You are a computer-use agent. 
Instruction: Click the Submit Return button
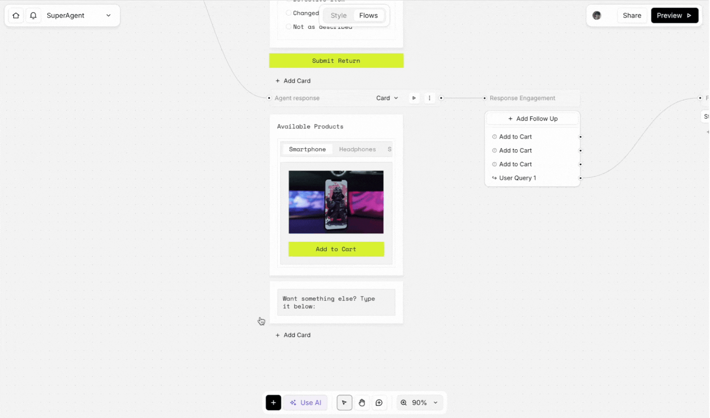point(336,61)
